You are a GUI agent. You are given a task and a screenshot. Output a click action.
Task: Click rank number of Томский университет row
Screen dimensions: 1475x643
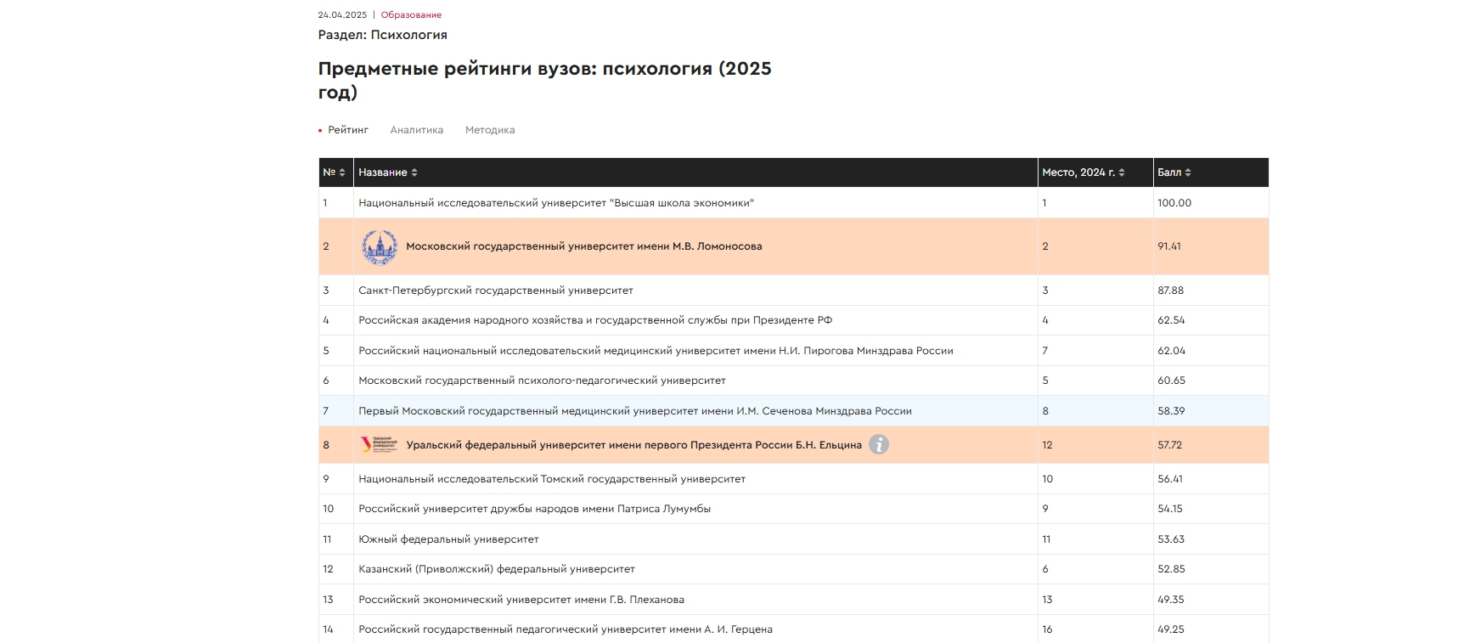325,479
